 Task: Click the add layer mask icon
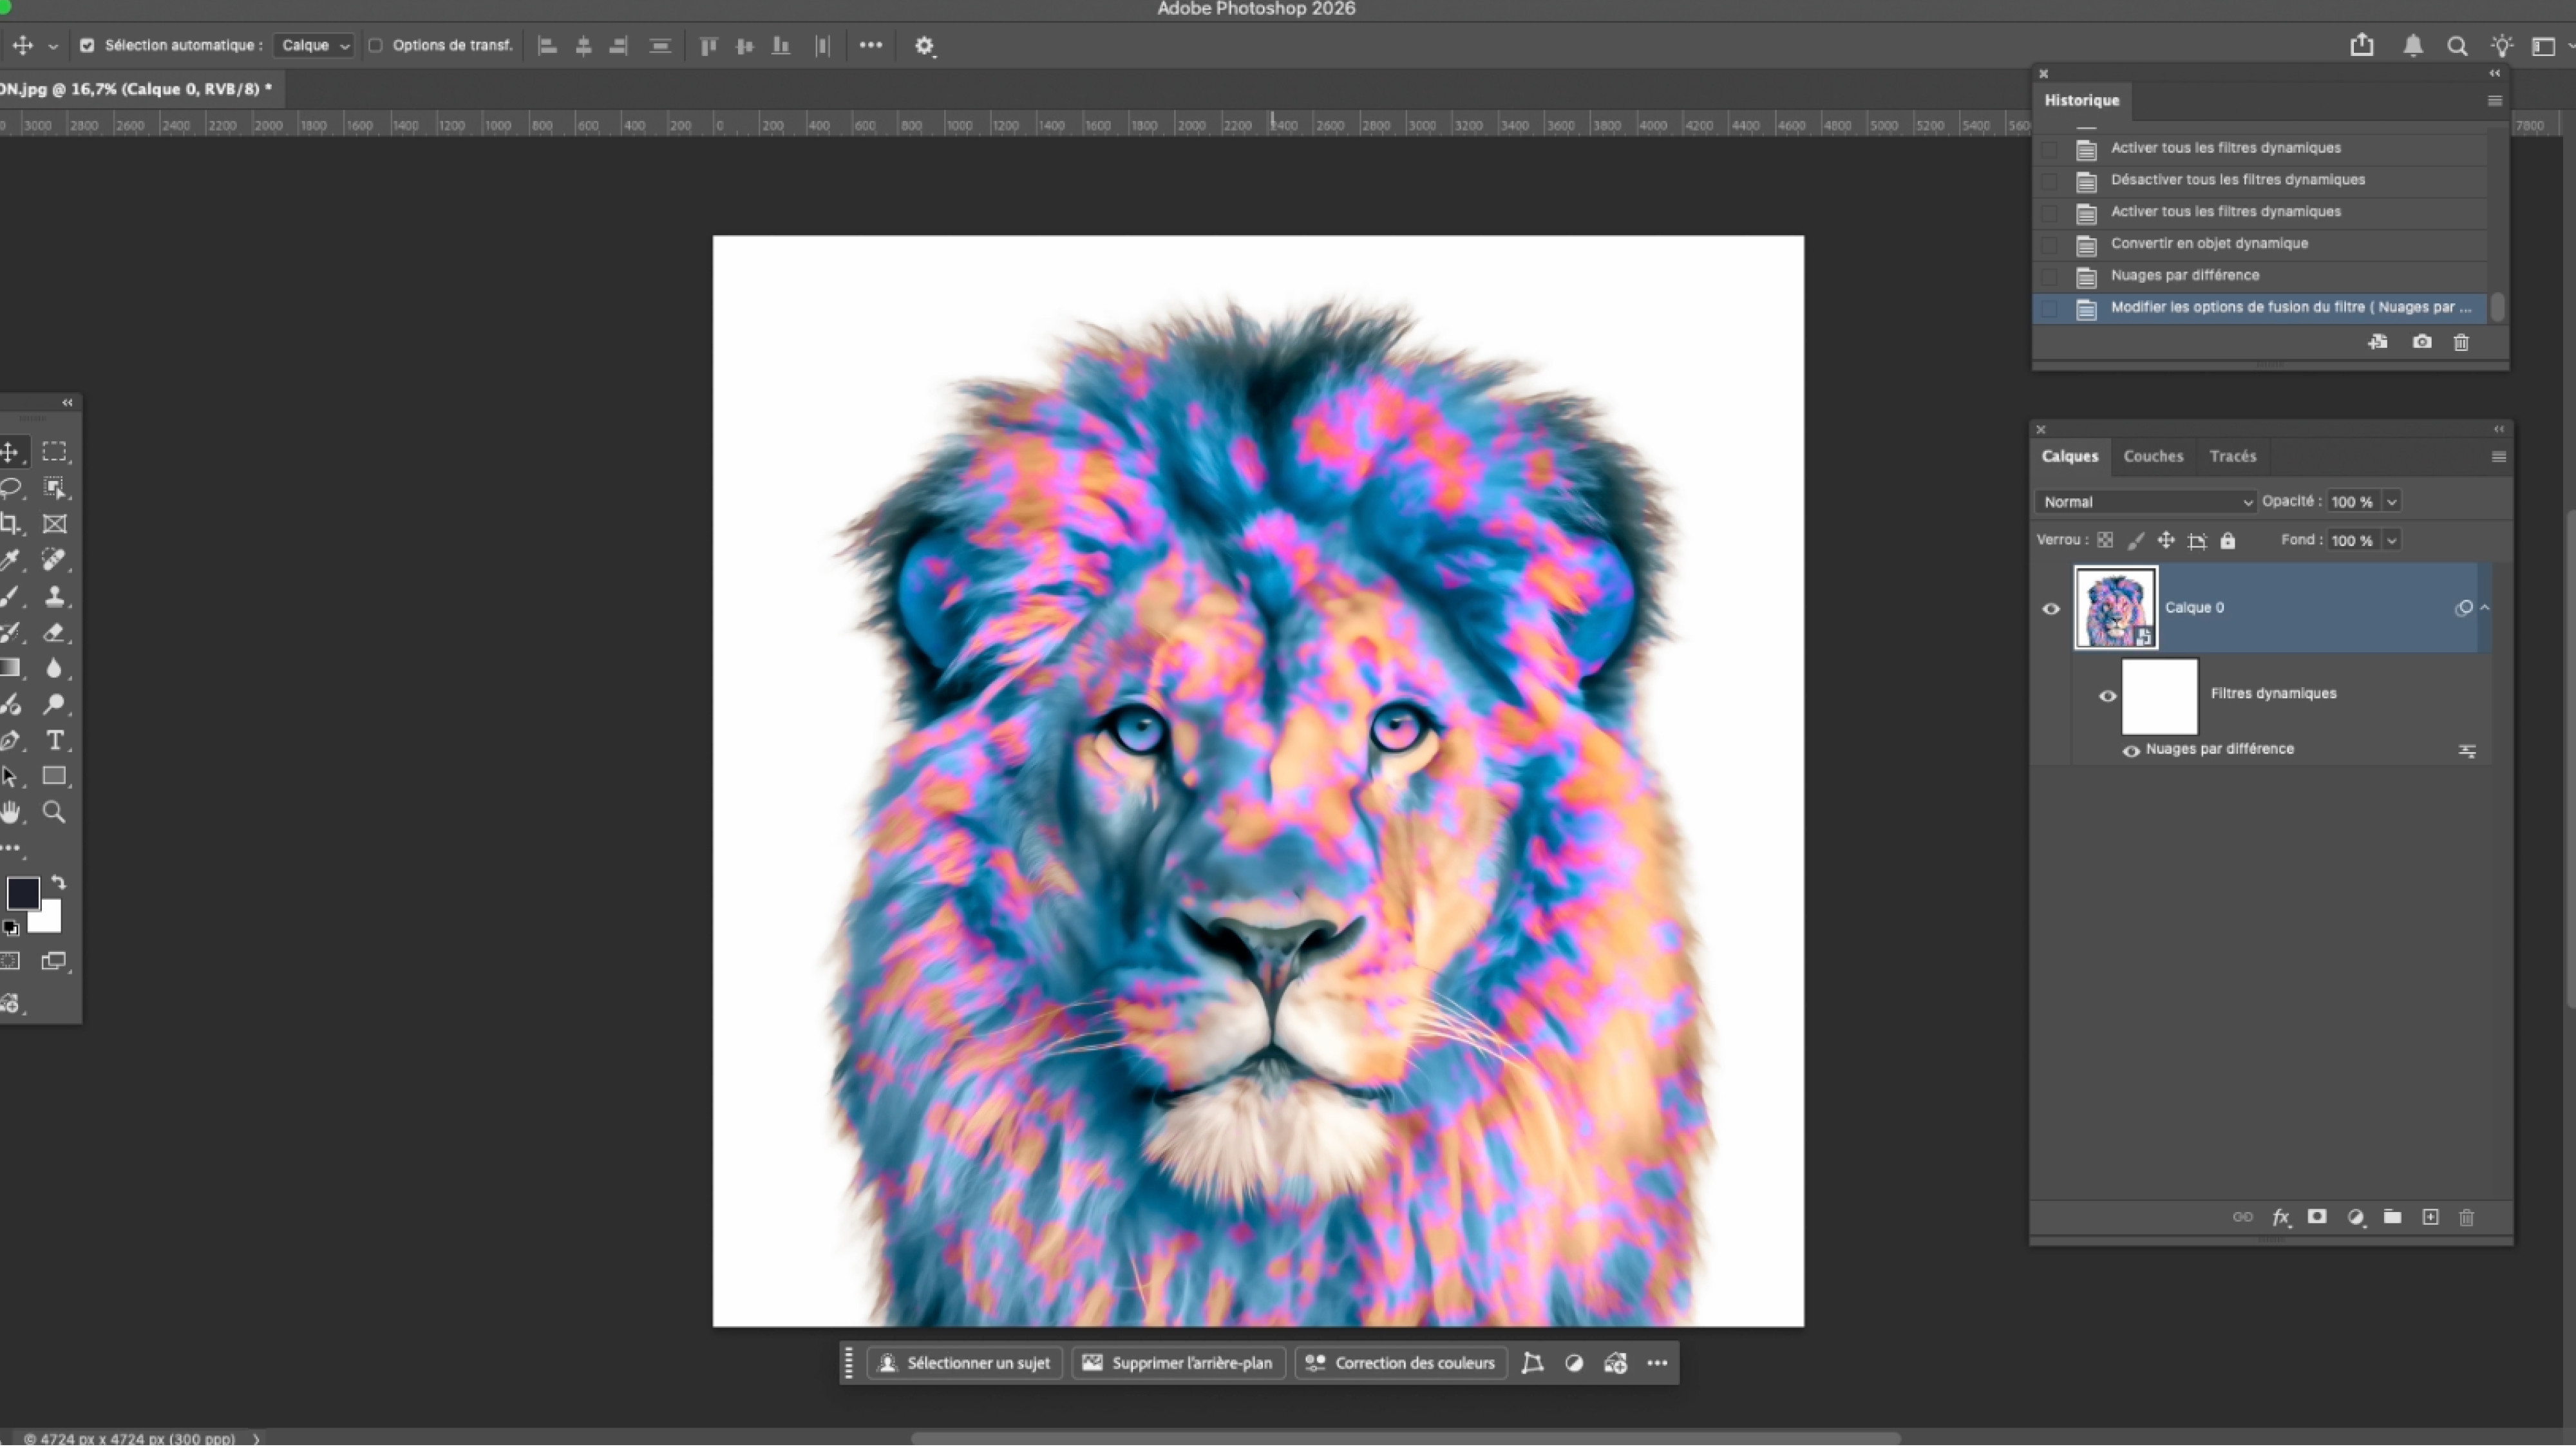pyautogui.click(x=2317, y=1217)
